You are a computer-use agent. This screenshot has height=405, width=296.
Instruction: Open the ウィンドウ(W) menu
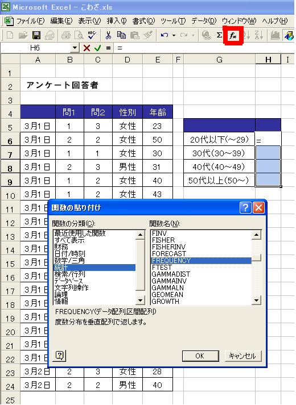click(x=239, y=21)
